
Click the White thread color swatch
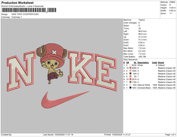[130, 65]
